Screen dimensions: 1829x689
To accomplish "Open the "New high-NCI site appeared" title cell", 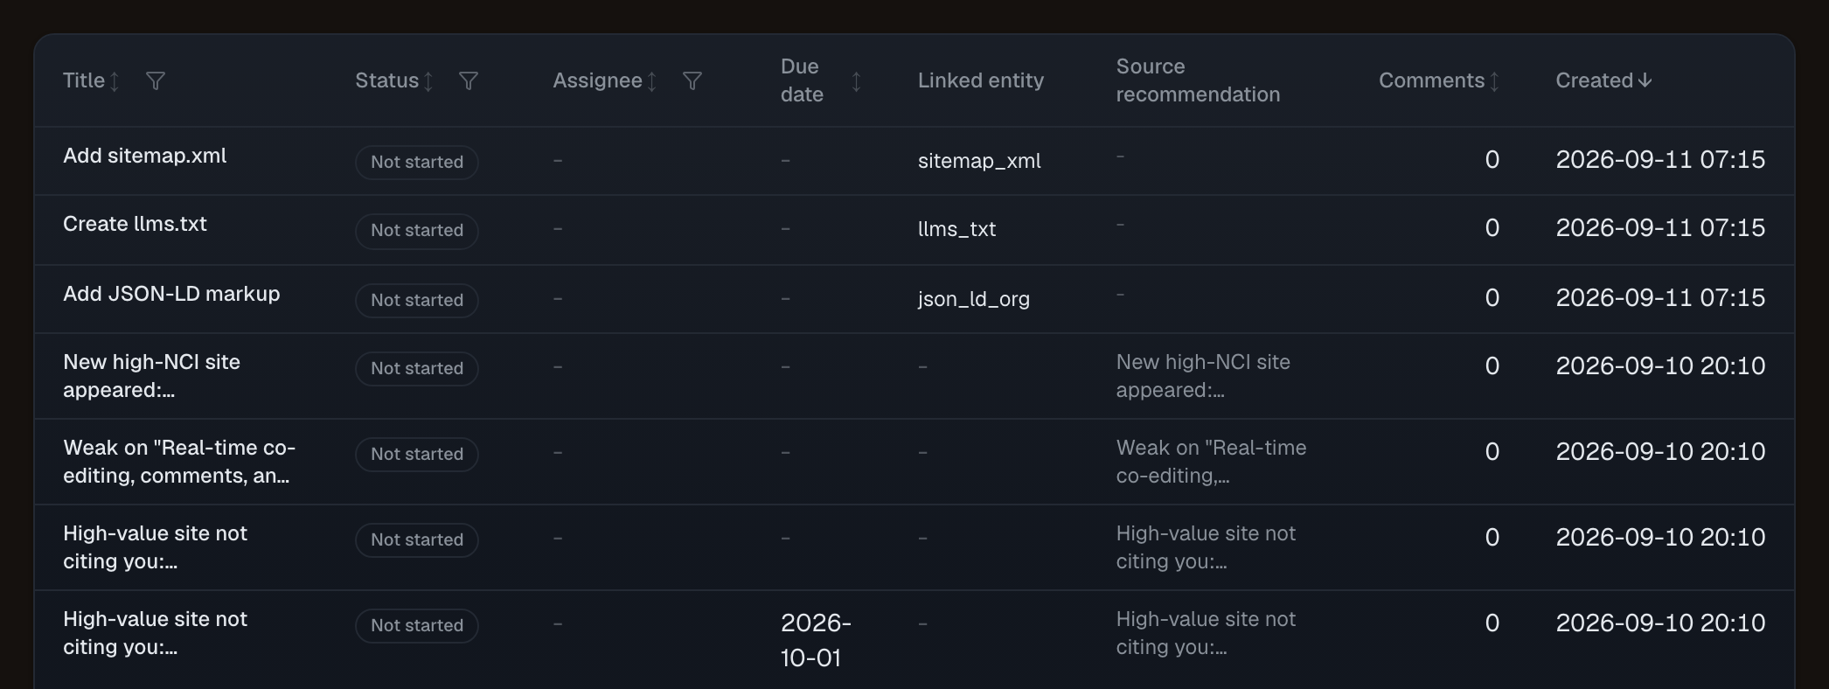I will pyautogui.click(x=151, y=376).
